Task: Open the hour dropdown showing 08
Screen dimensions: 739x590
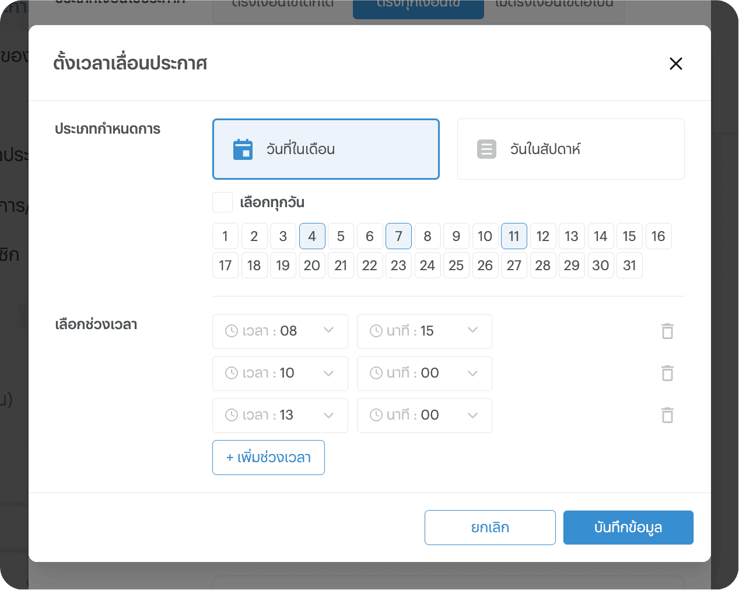Action: [281, 331]
